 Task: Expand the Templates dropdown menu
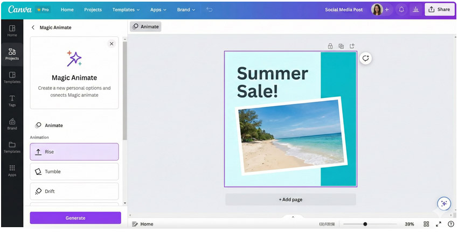tap(126, 10)
